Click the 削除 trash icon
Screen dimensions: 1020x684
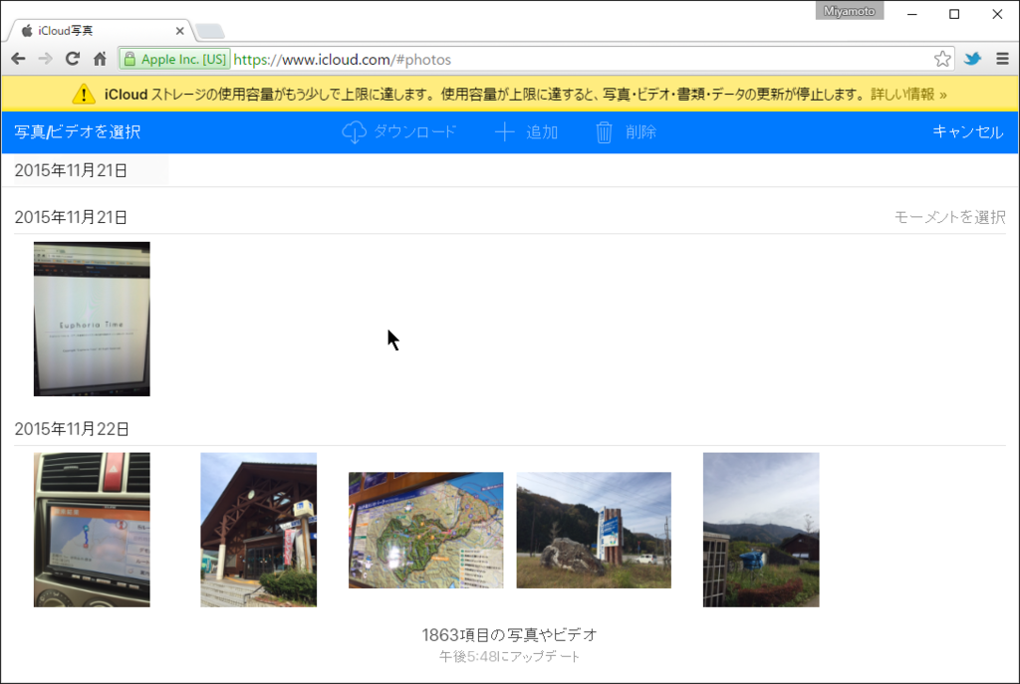(x=603, y=131)
